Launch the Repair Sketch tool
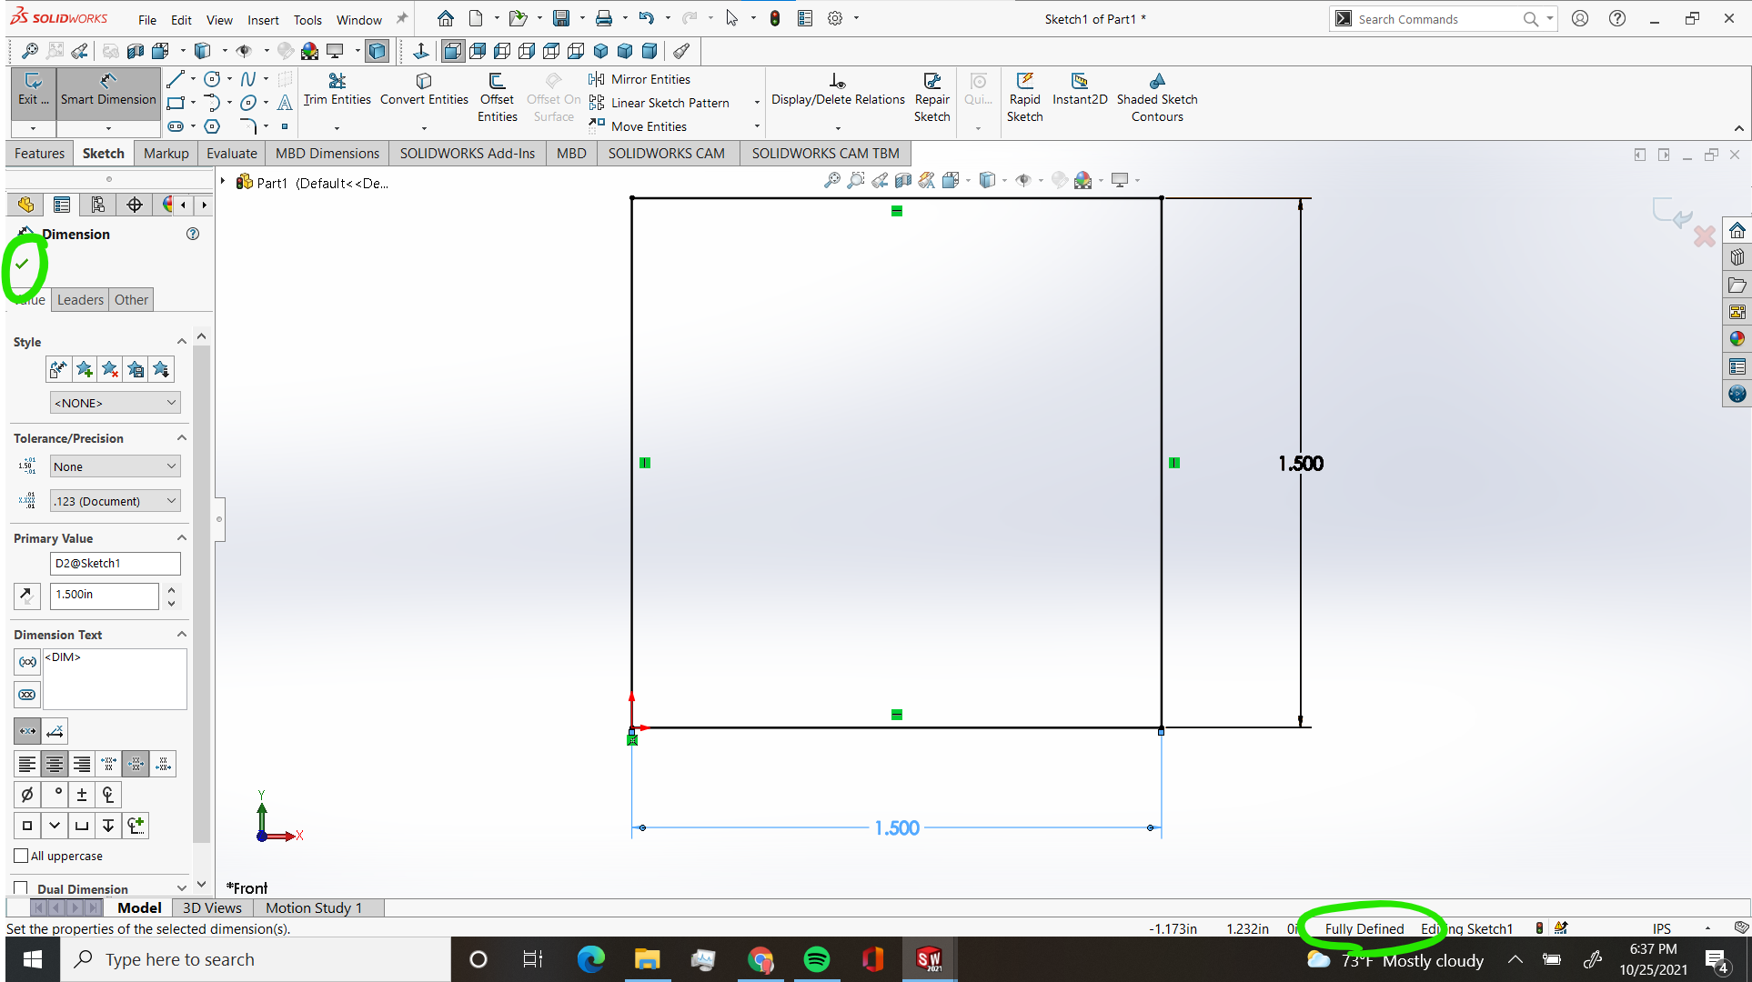The width and height of the screenshot is (1752, 982). click(931, 97)
